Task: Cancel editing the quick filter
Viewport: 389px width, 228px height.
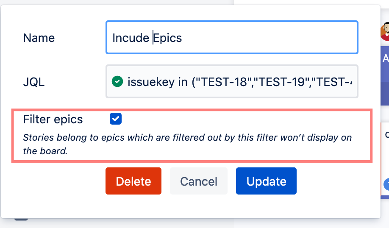Action: [199, 181]
